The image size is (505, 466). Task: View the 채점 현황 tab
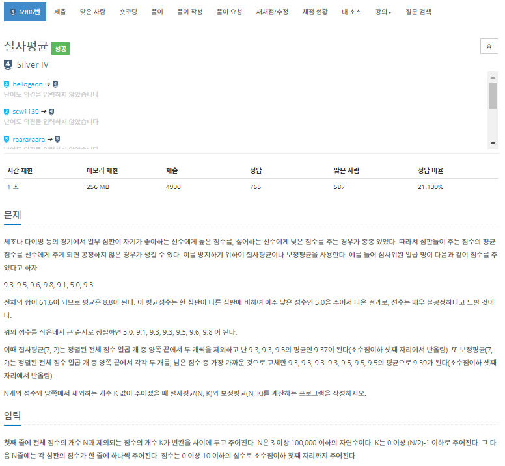pos(315,12)
